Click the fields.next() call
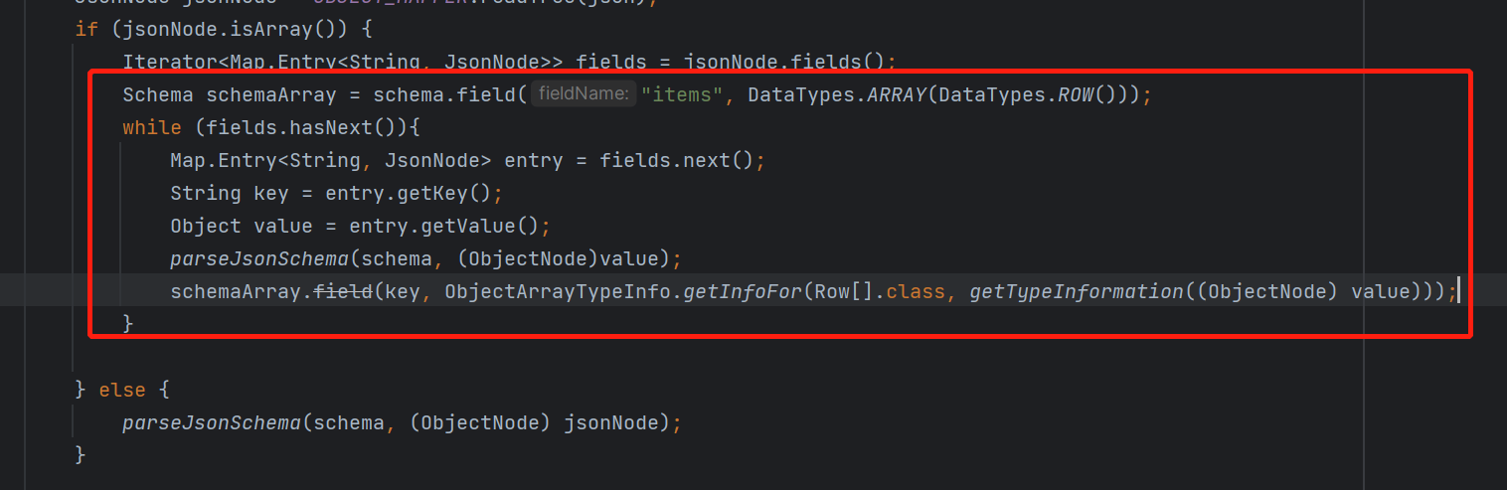Screen dimensions: 1507x490 pyautogui.click(x=676, y=160)
